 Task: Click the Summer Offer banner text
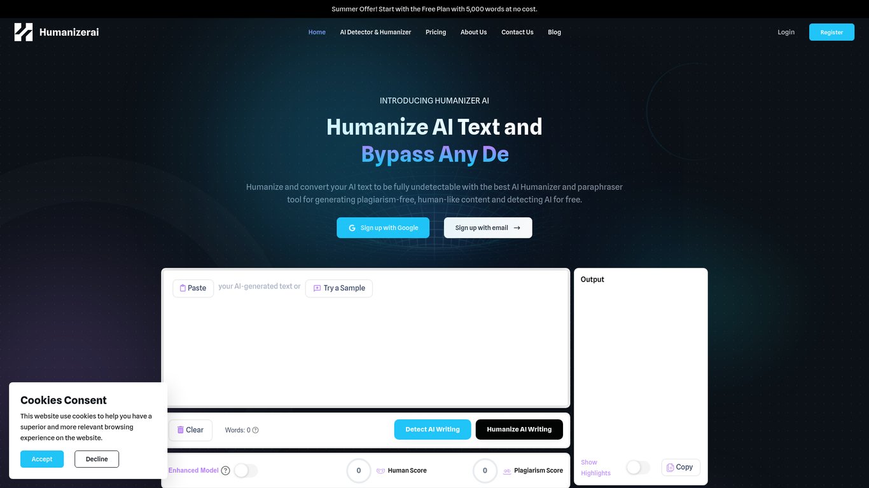pyautogui.click(x=434, y=9)
